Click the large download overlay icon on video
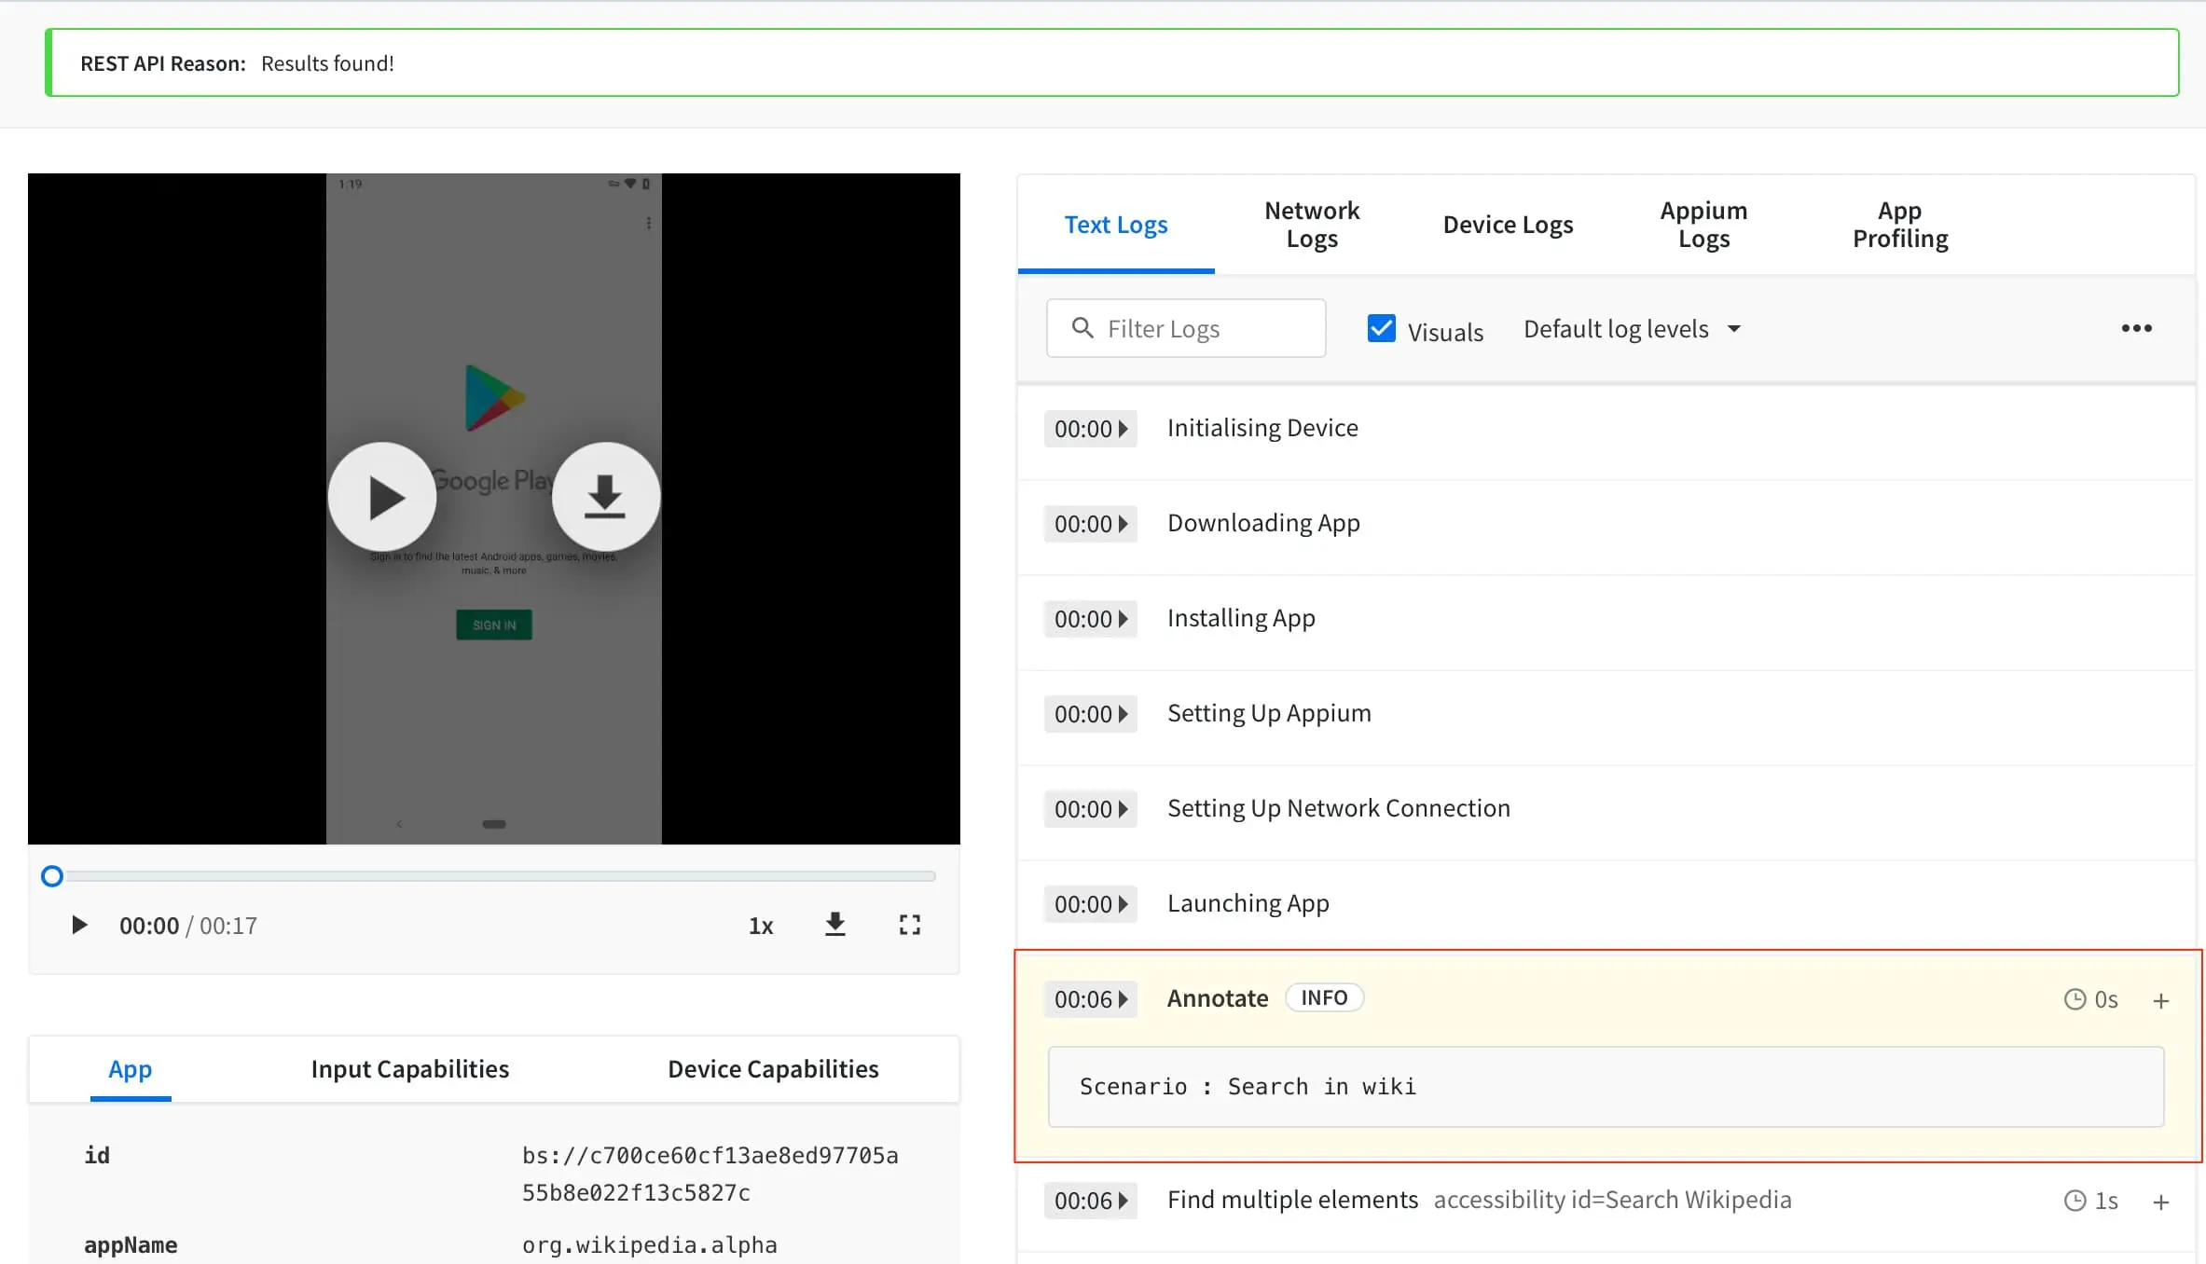Viewport: 2206px width, 1264px height. click(x=605, y=497)
